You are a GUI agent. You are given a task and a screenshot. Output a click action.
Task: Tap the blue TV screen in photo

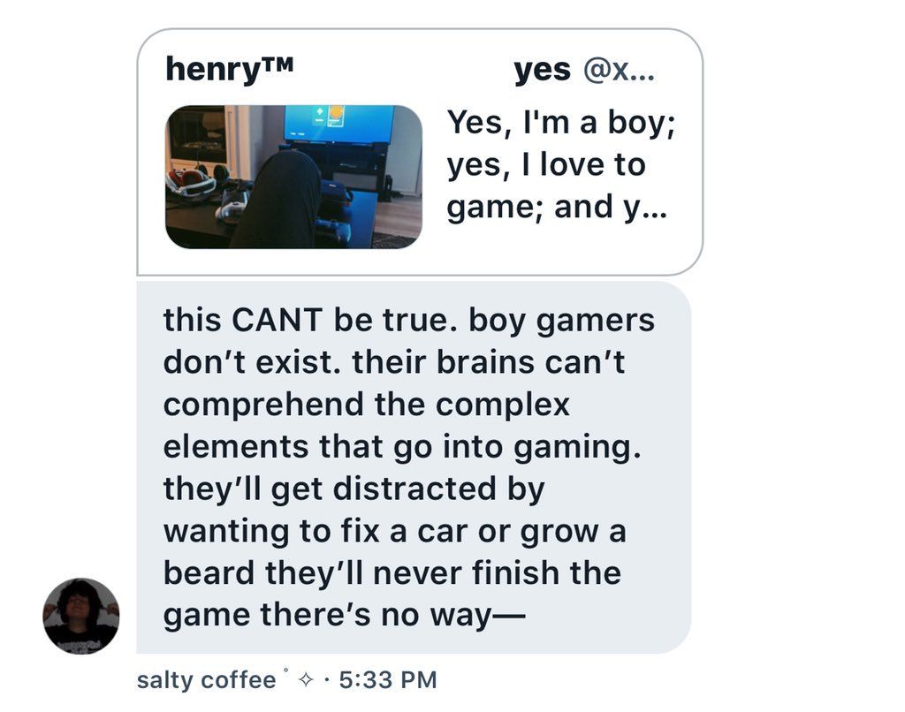point(338,124)
